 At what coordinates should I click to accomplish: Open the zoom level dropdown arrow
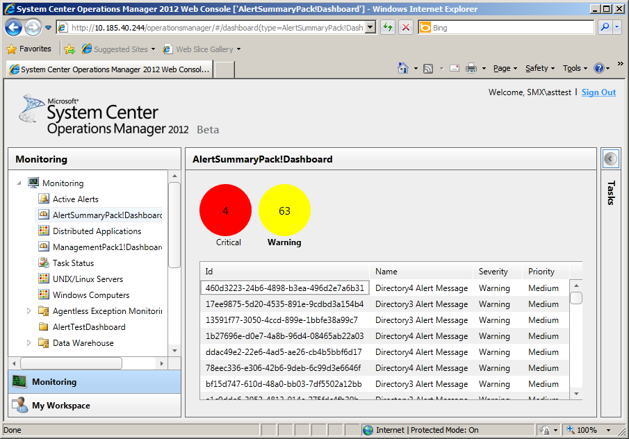point(609,430)
